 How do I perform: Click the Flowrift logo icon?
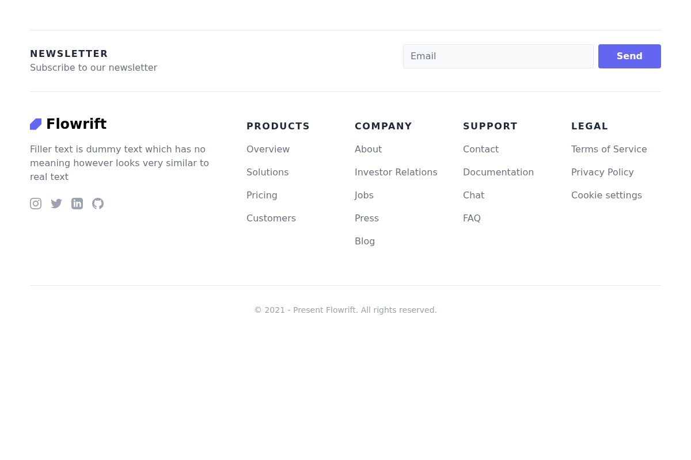36,124
